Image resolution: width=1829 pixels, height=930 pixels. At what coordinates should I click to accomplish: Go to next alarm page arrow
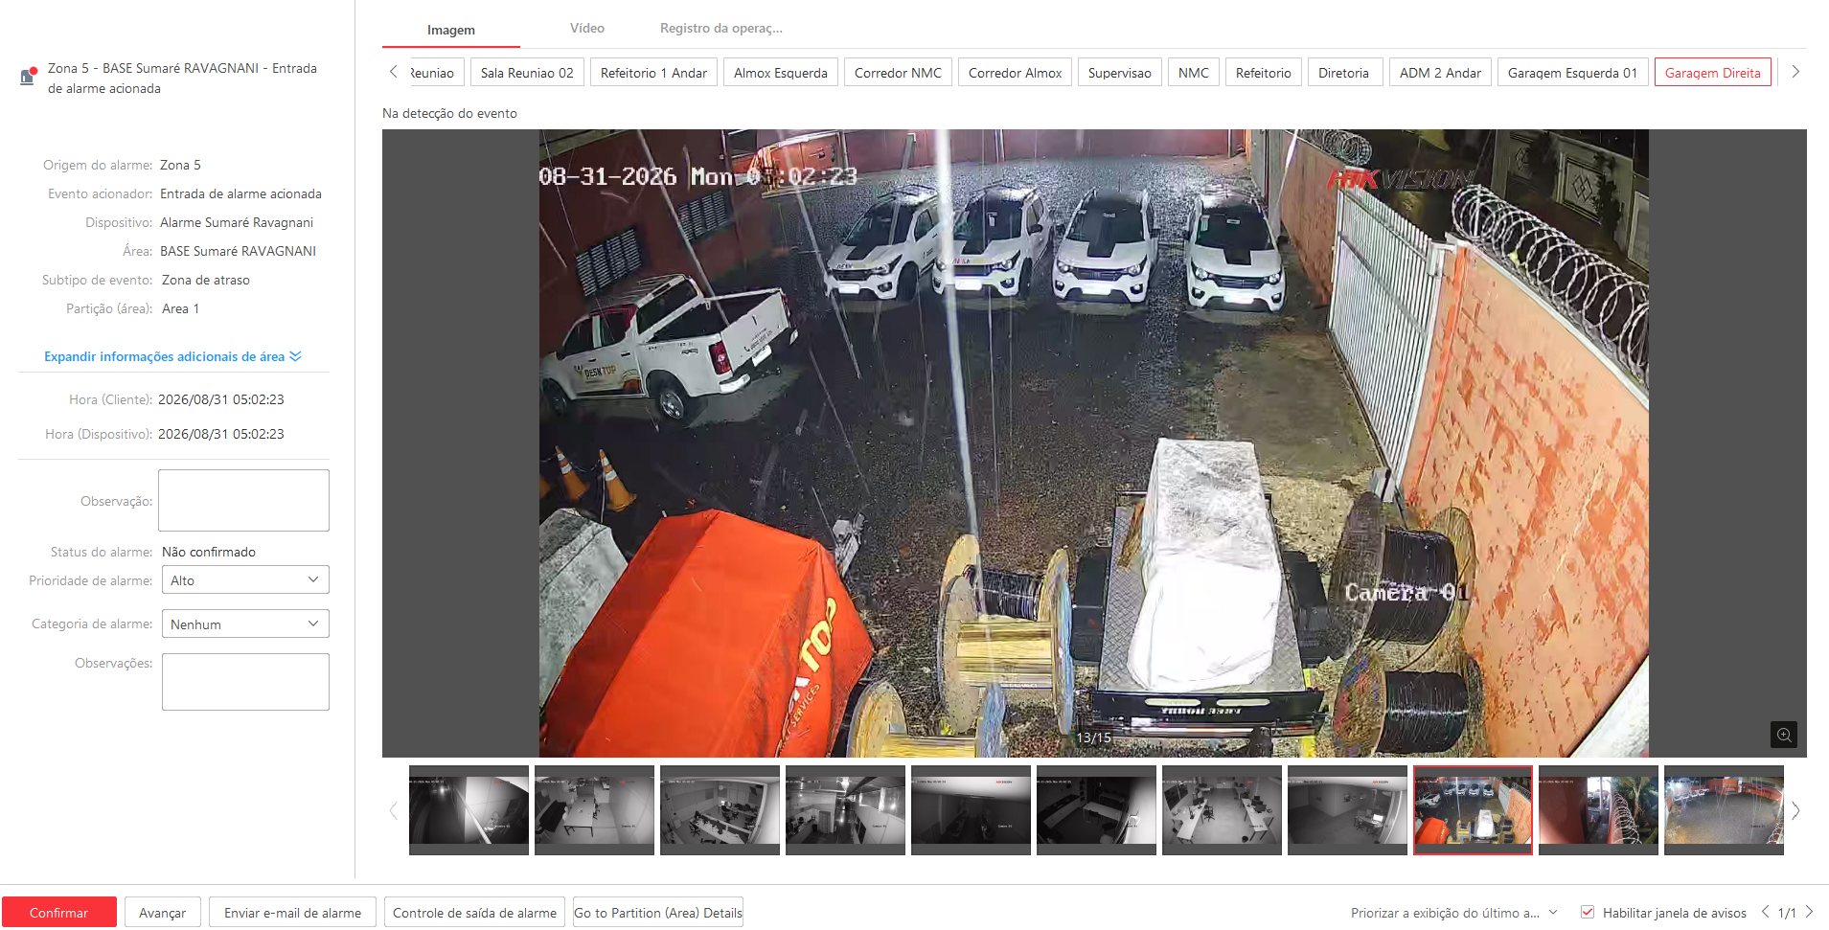[x=1809, y=912]
